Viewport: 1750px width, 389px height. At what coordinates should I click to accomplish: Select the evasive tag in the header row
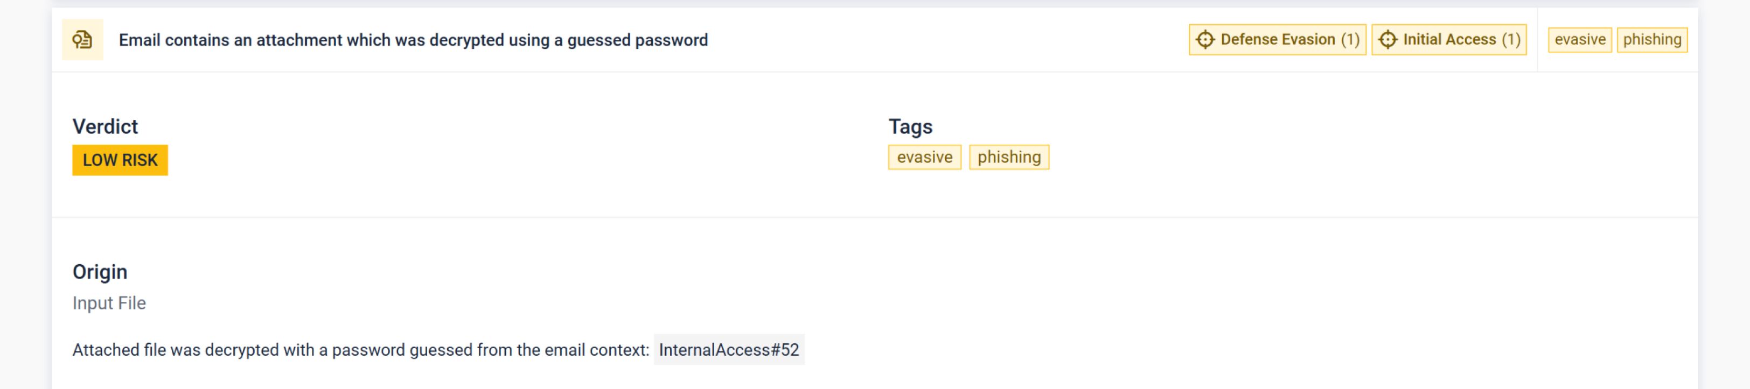(x=1579, y=40)
